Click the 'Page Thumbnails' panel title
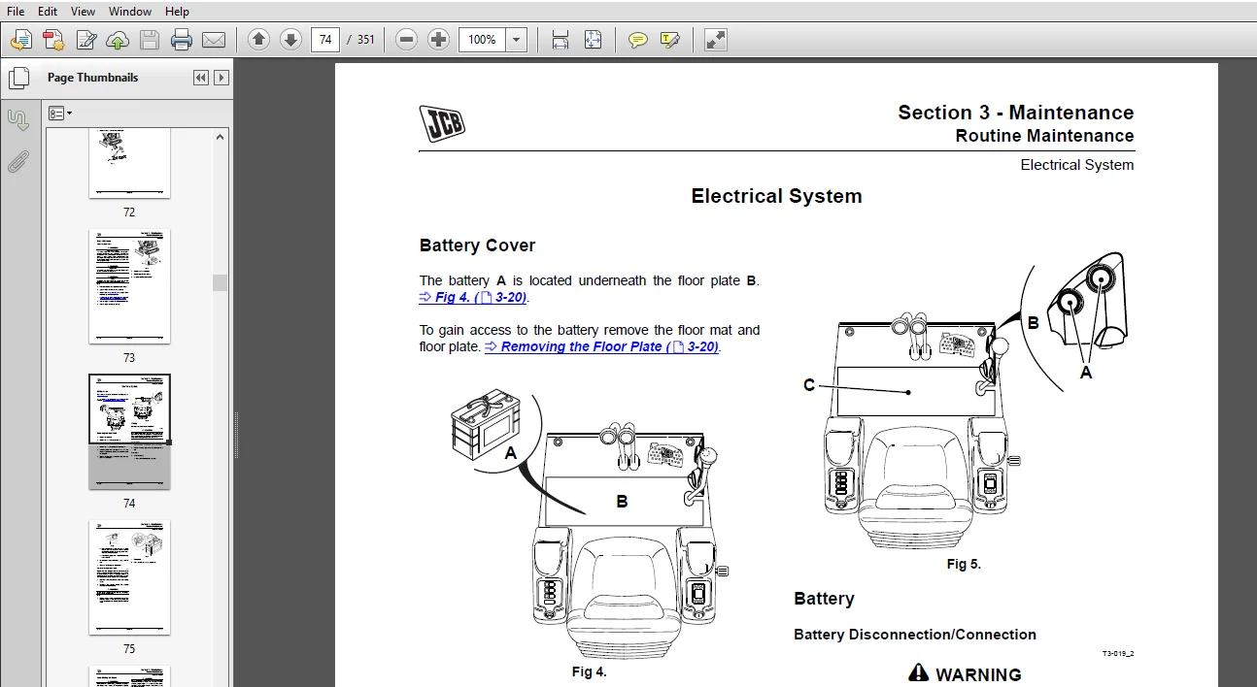This screenshot has width=1257, height=687. click(x=92, y=78)
